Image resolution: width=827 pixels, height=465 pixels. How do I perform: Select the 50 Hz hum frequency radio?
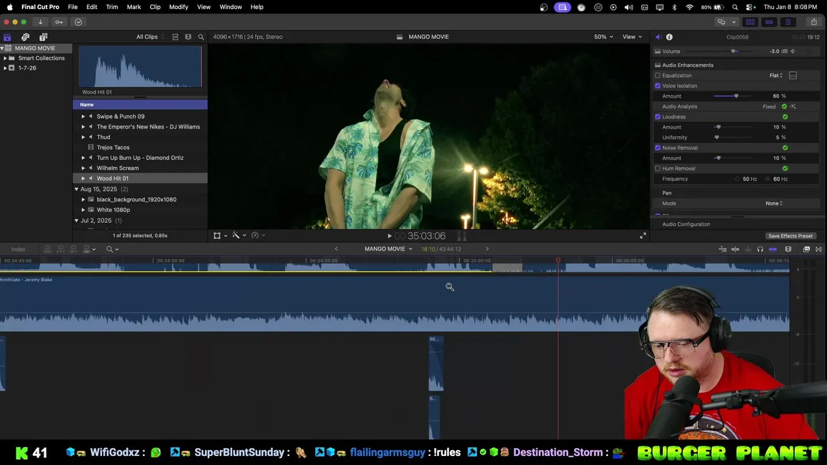tap(737, 179)
